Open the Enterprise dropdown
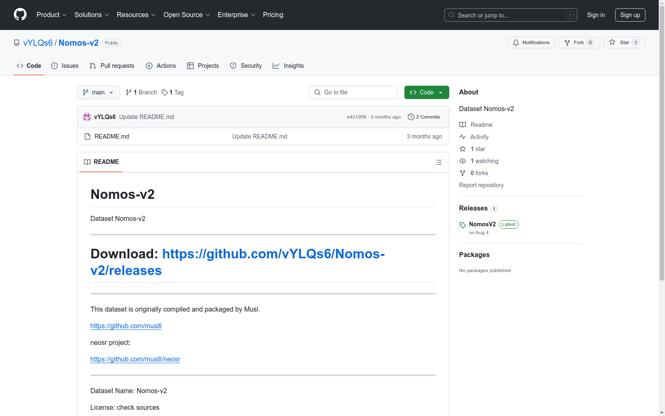 [x=236, y=15]
